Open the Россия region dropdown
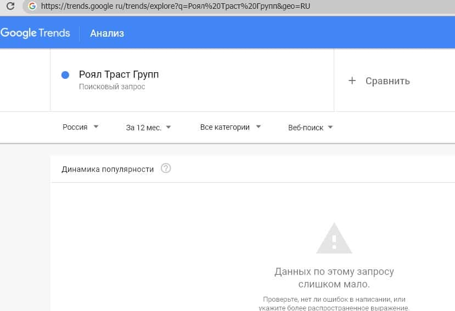This screenshot has width=455, height=311. point(80,127)
